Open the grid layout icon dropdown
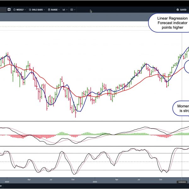This screenshot has height=189, width=189. tap(73, 10)
